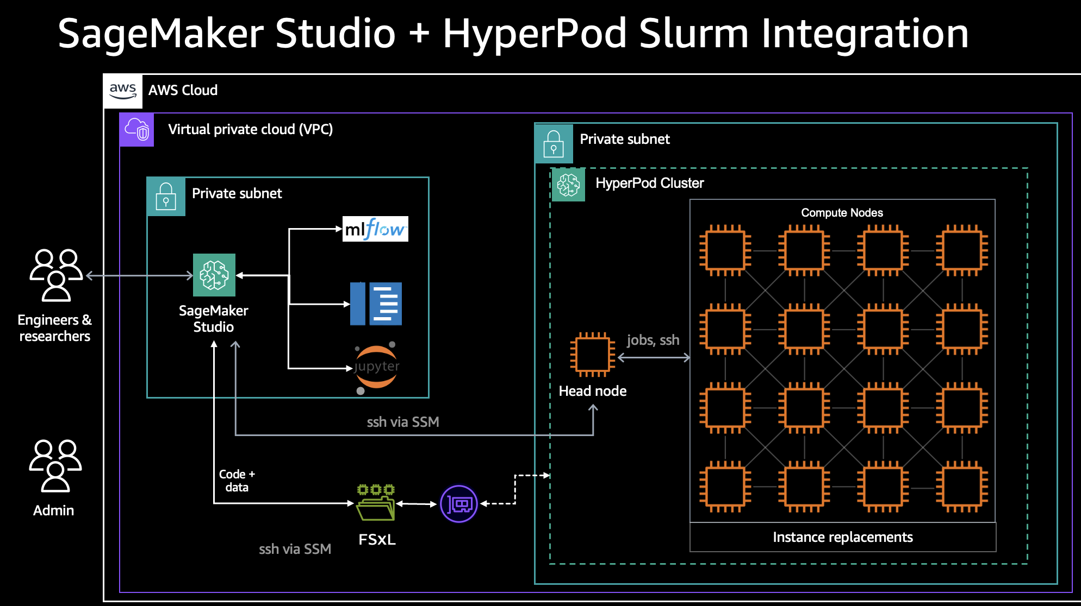Click the jobs, ssh arrow label
This screenshot has width=1081, height=606.
[x=653, y=340]
